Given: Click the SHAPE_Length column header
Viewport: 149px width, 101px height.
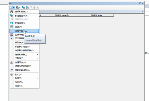Looking at the screenshot, I should [x=62, y=15].
